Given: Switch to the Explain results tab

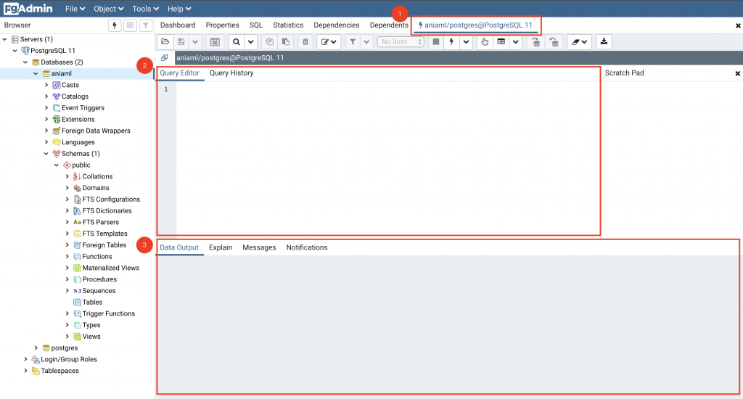Looking at the screenshot, I should point(221,247).
